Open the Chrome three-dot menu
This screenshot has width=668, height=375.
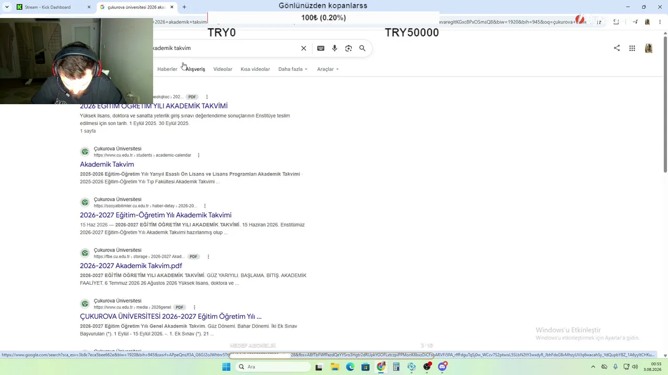660,22
